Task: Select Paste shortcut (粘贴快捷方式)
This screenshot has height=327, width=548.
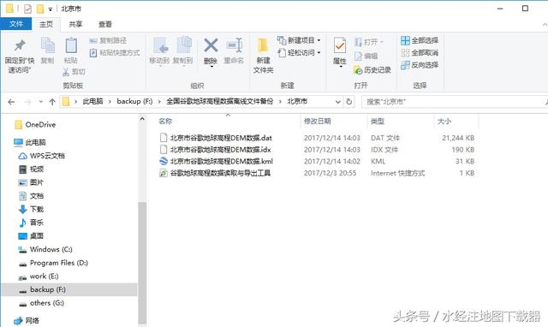Action: (115, 53)
